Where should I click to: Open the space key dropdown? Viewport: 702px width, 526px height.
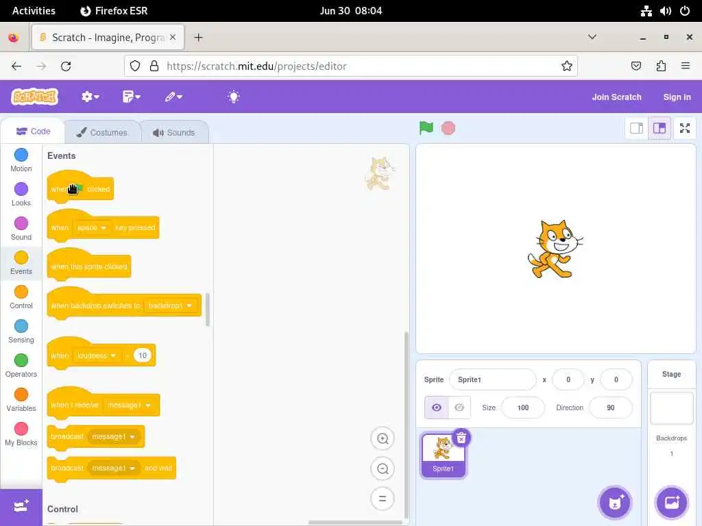click(x=91, y=227)
